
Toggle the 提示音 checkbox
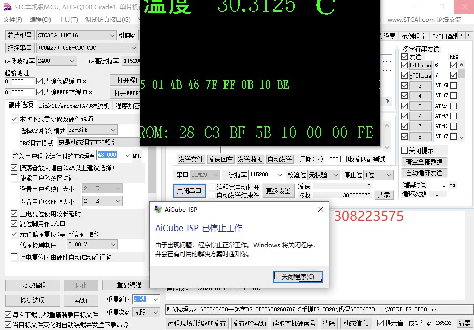pyautogui.click(x=380, y=323)
